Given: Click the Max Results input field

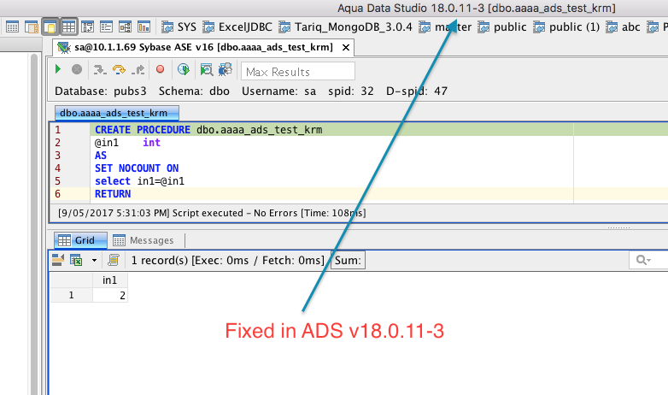Looking at the screenshot, I should point(298,71).
